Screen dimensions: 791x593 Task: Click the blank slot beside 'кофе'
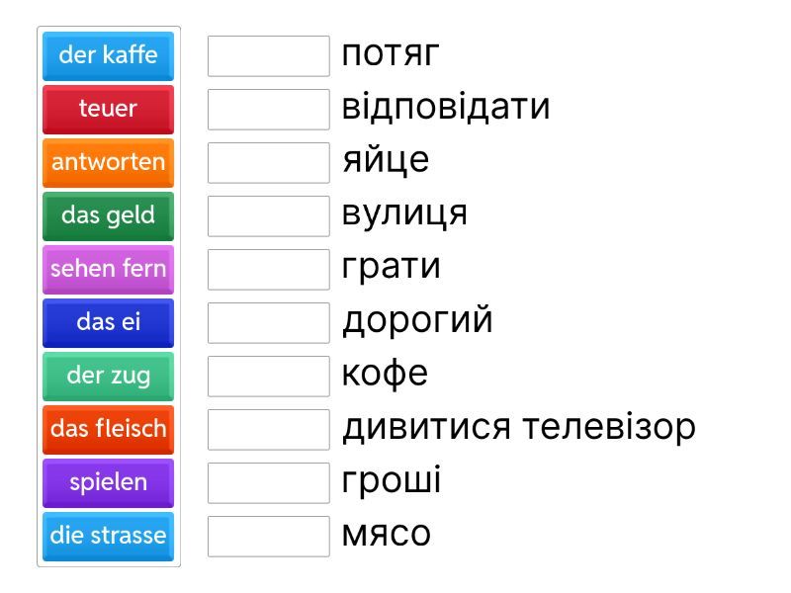[268, 376]
